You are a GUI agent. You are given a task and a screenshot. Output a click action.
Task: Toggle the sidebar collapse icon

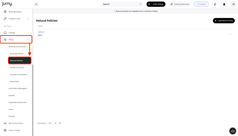[x=36, y=4]
